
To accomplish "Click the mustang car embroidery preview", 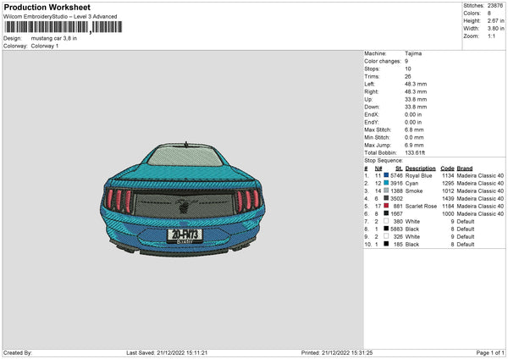I will [x=183, y=199].
